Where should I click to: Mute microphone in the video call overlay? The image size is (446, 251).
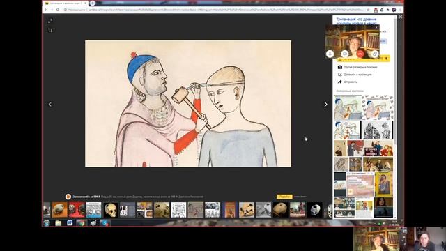point(330,54)
